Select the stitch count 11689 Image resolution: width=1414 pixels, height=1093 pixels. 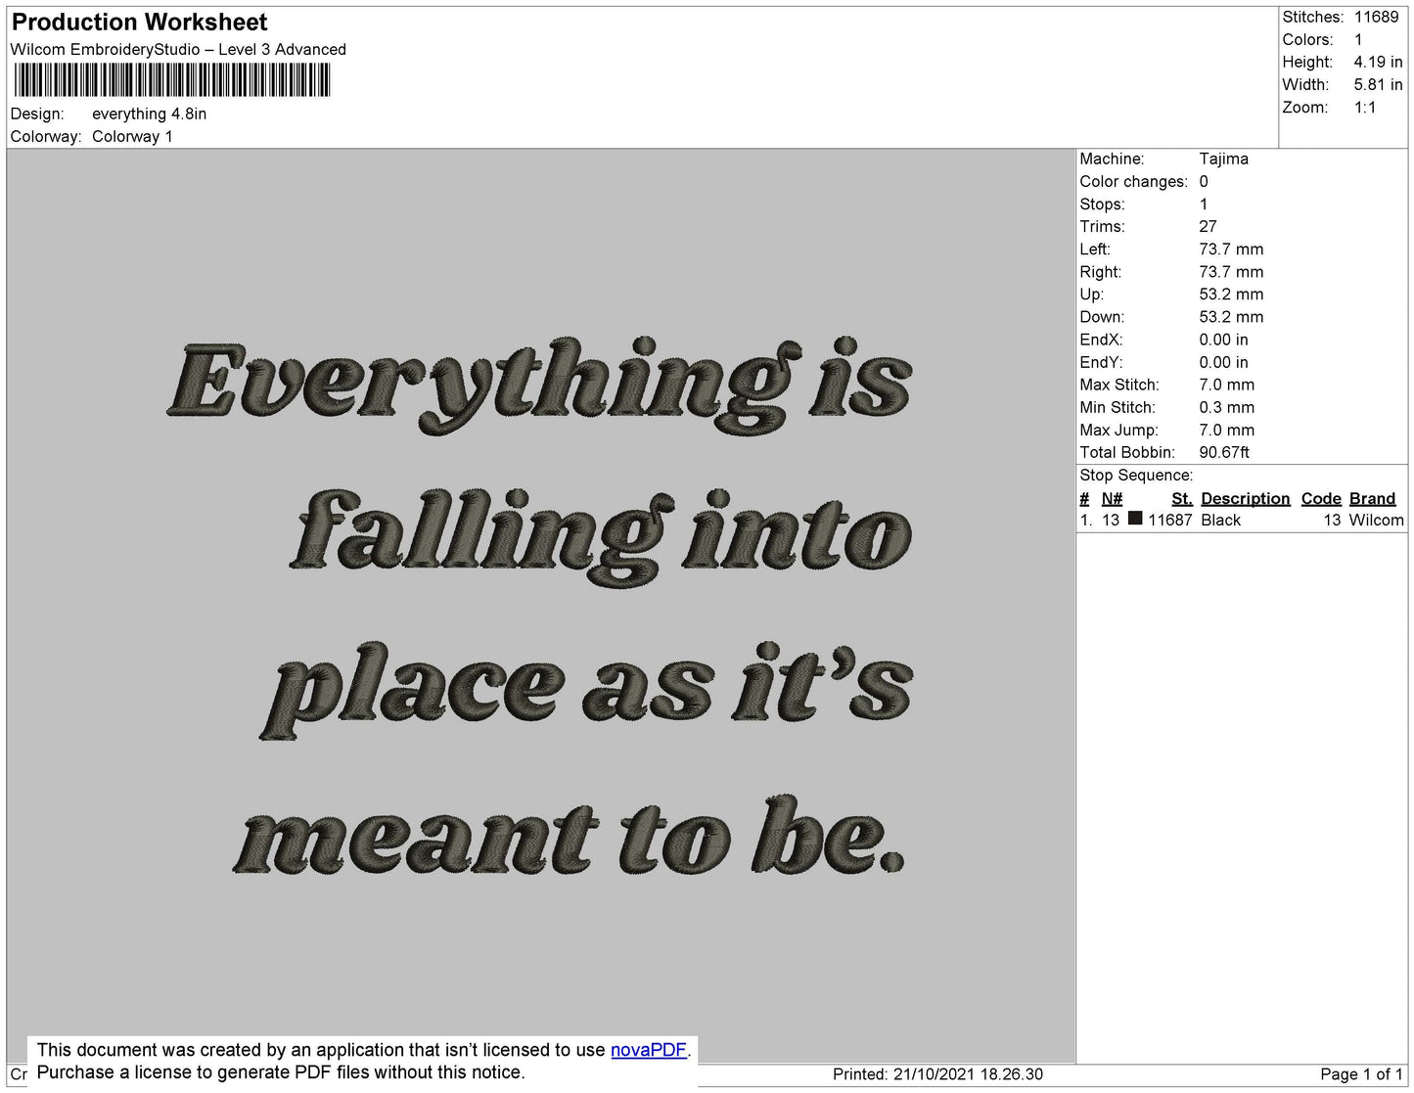click(1377, 17)
